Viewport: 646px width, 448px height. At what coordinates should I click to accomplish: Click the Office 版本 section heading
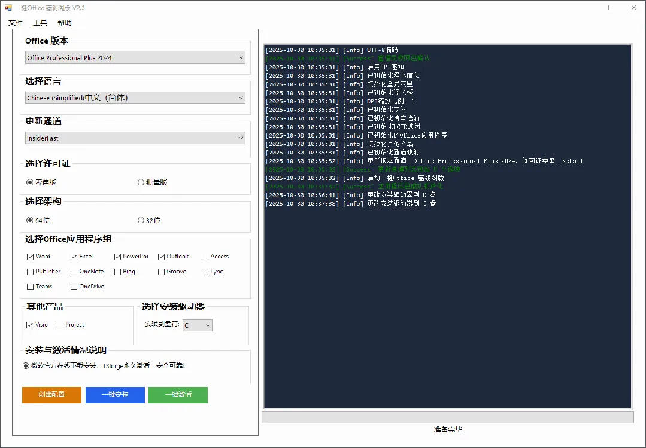coord(47,41)
